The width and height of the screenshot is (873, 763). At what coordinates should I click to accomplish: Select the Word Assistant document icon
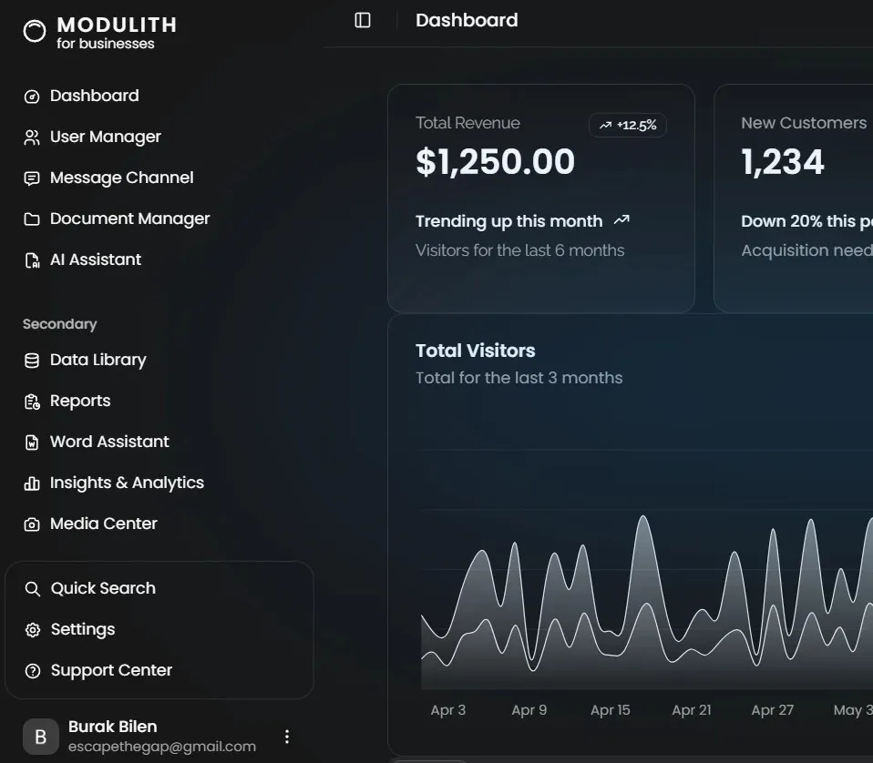32,442
